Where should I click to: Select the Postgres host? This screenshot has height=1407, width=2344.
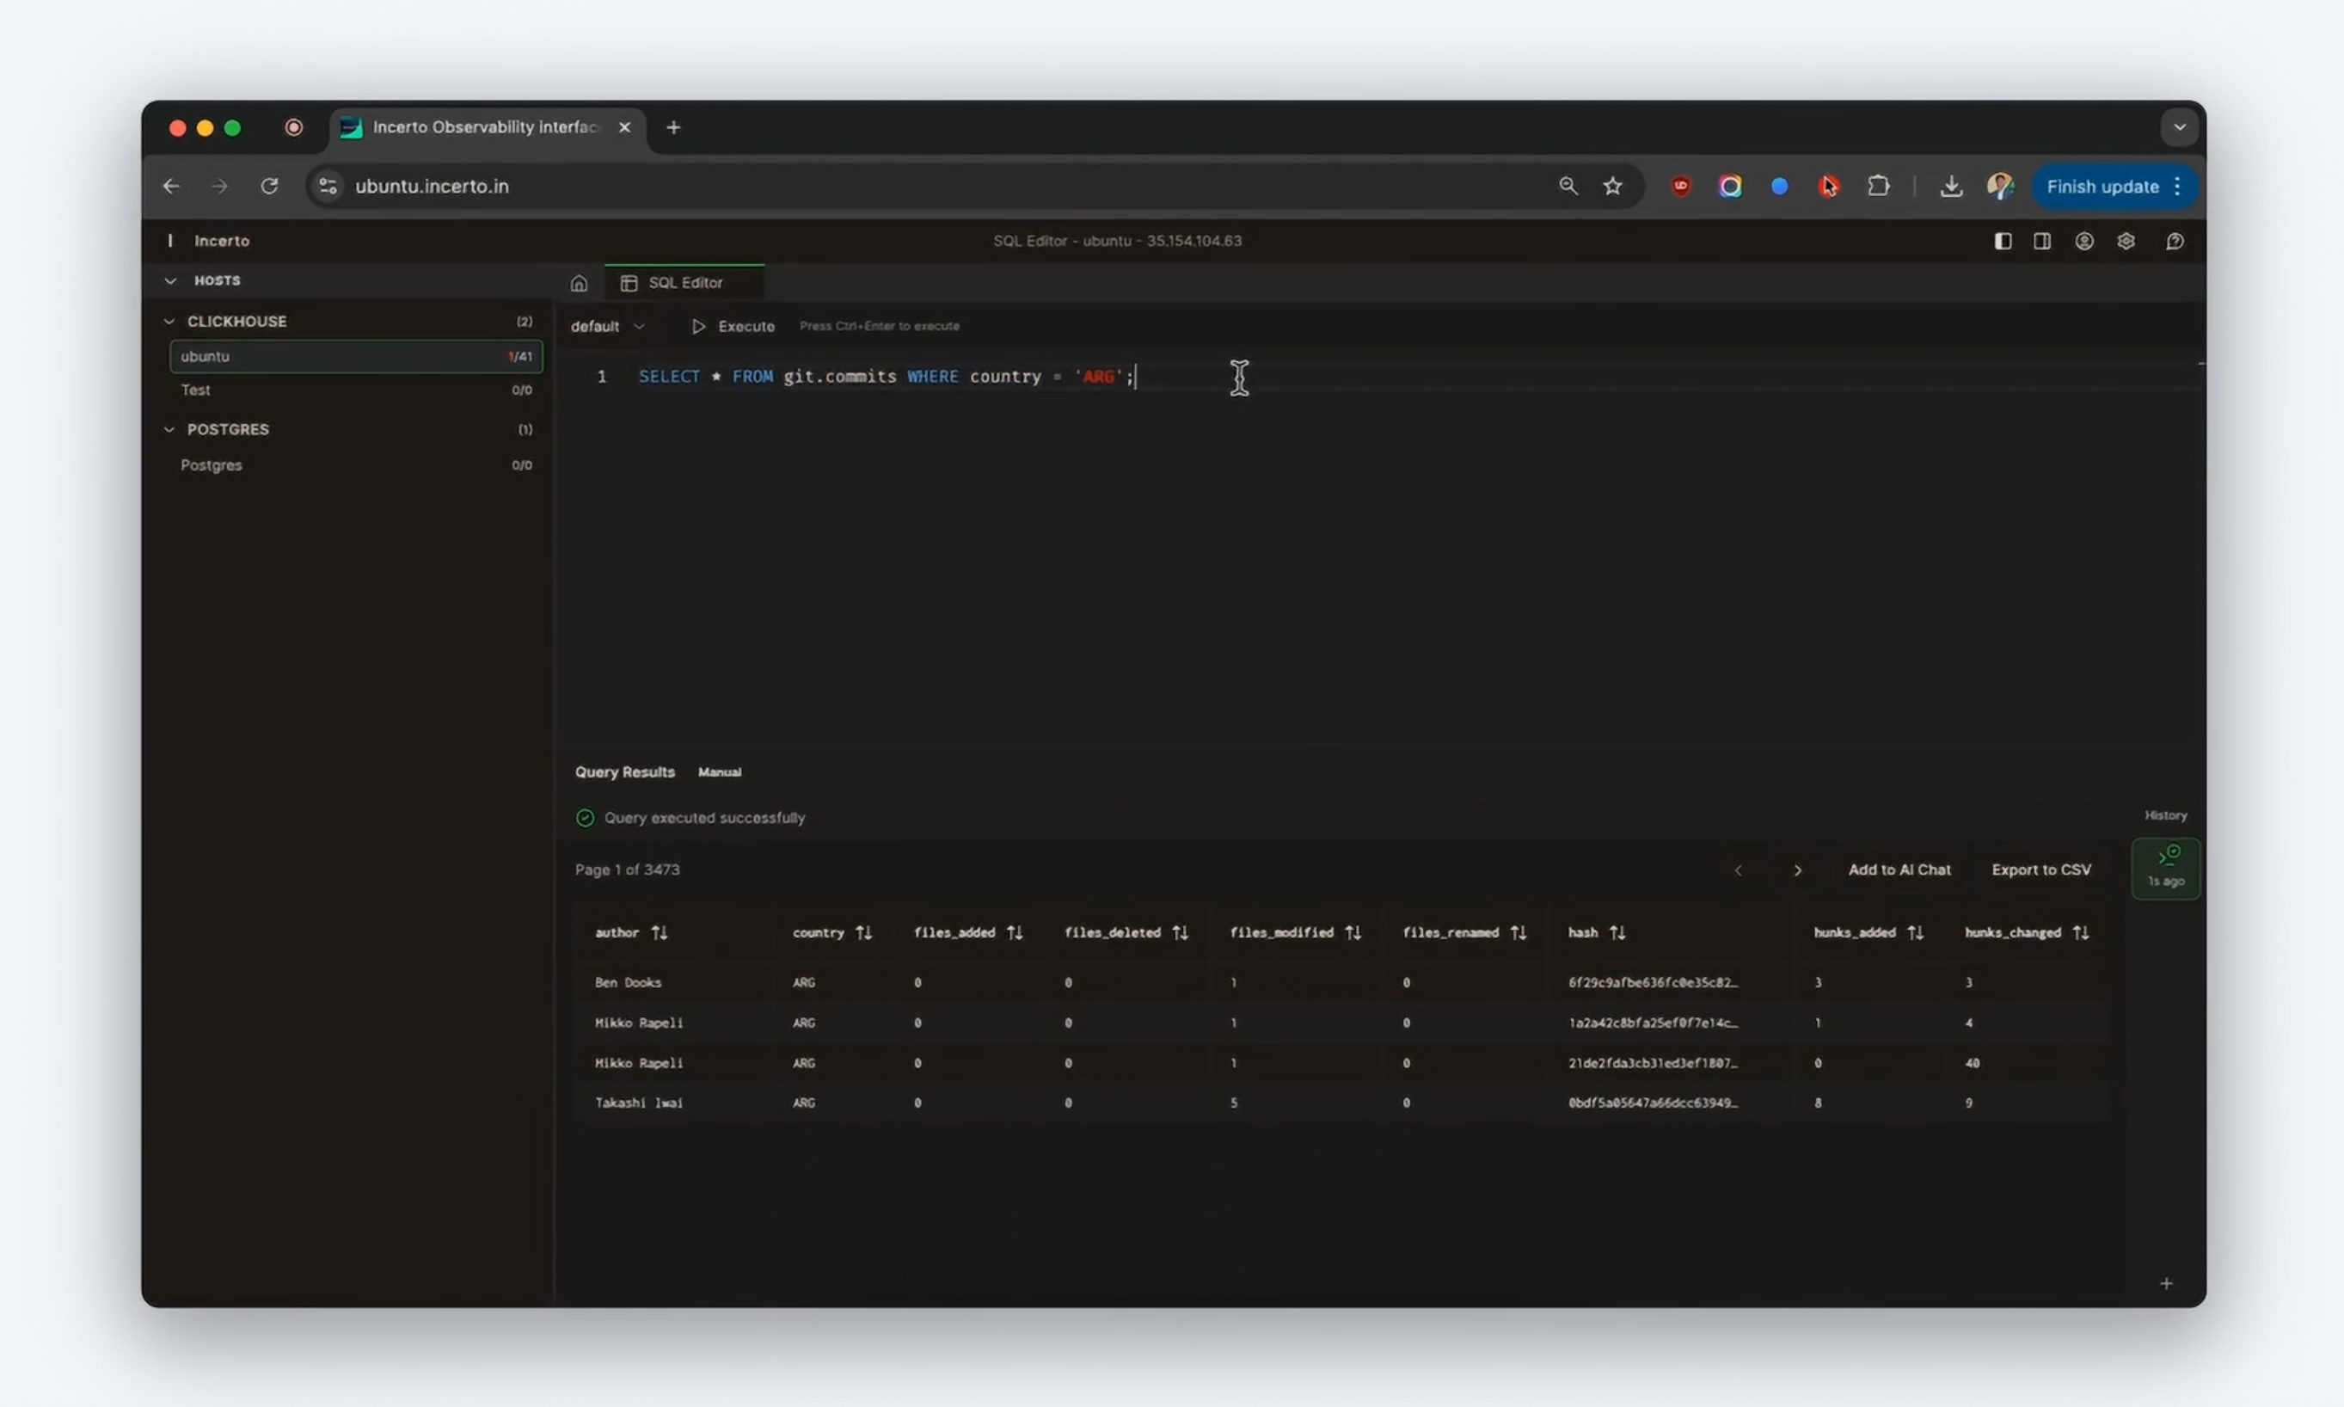click(x=355, y=464)
